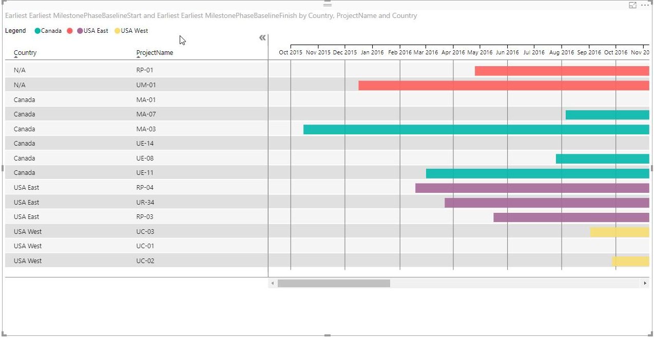Select the UC-02 yellow Gantt bar

click(630, 262)
